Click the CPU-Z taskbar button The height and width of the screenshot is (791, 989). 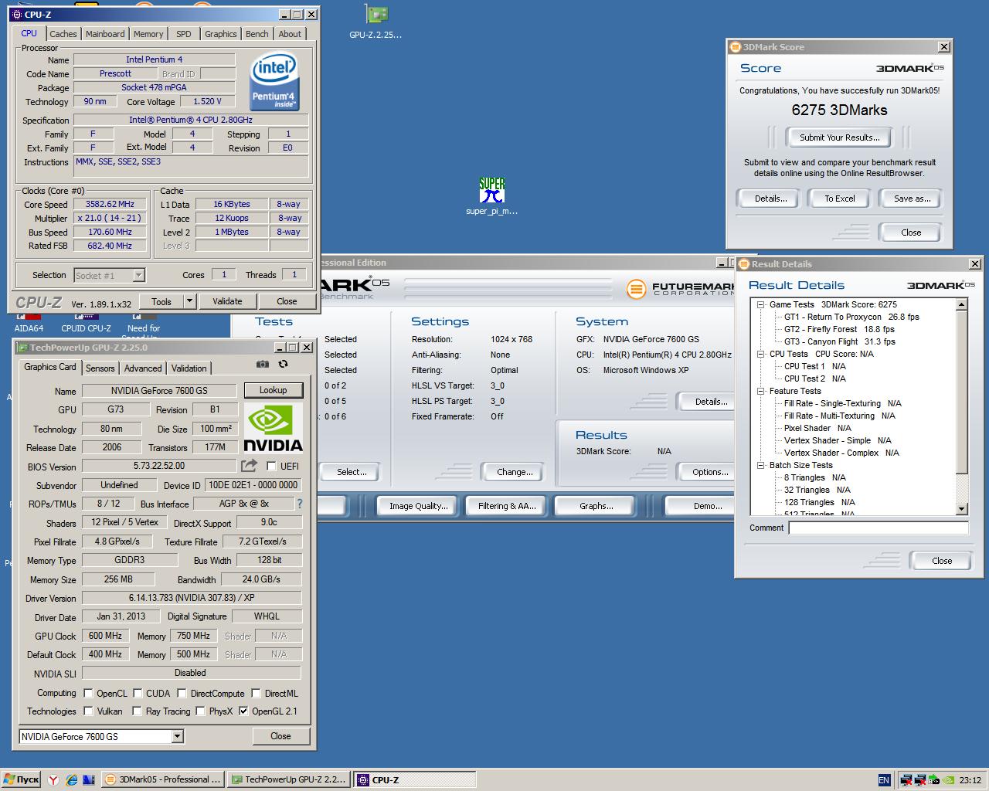pos(414,780)
